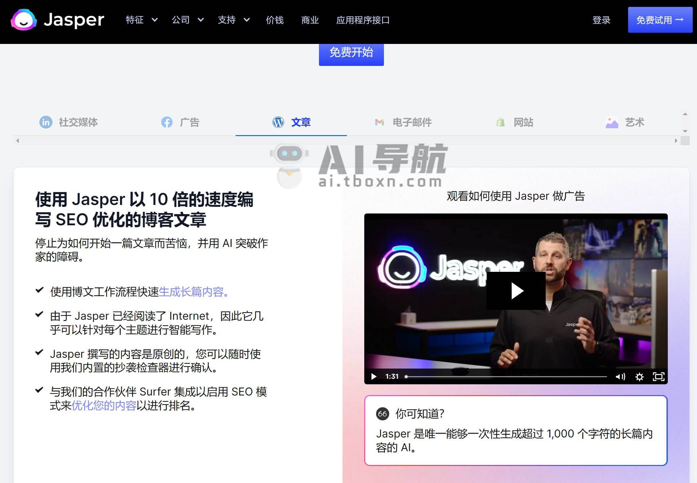This screenshot has width=697, height=483.
Task: Click the Gmail icon on the 电子邮件 tab
Action: pyautogui.click(x=379, y=122)
